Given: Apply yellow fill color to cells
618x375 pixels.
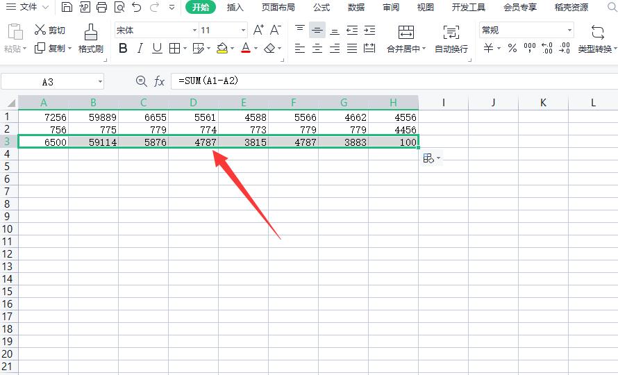Looking at the screenshot, I should coord(222,48).
